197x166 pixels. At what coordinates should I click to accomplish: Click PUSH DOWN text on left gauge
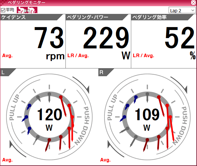point(83,126)
